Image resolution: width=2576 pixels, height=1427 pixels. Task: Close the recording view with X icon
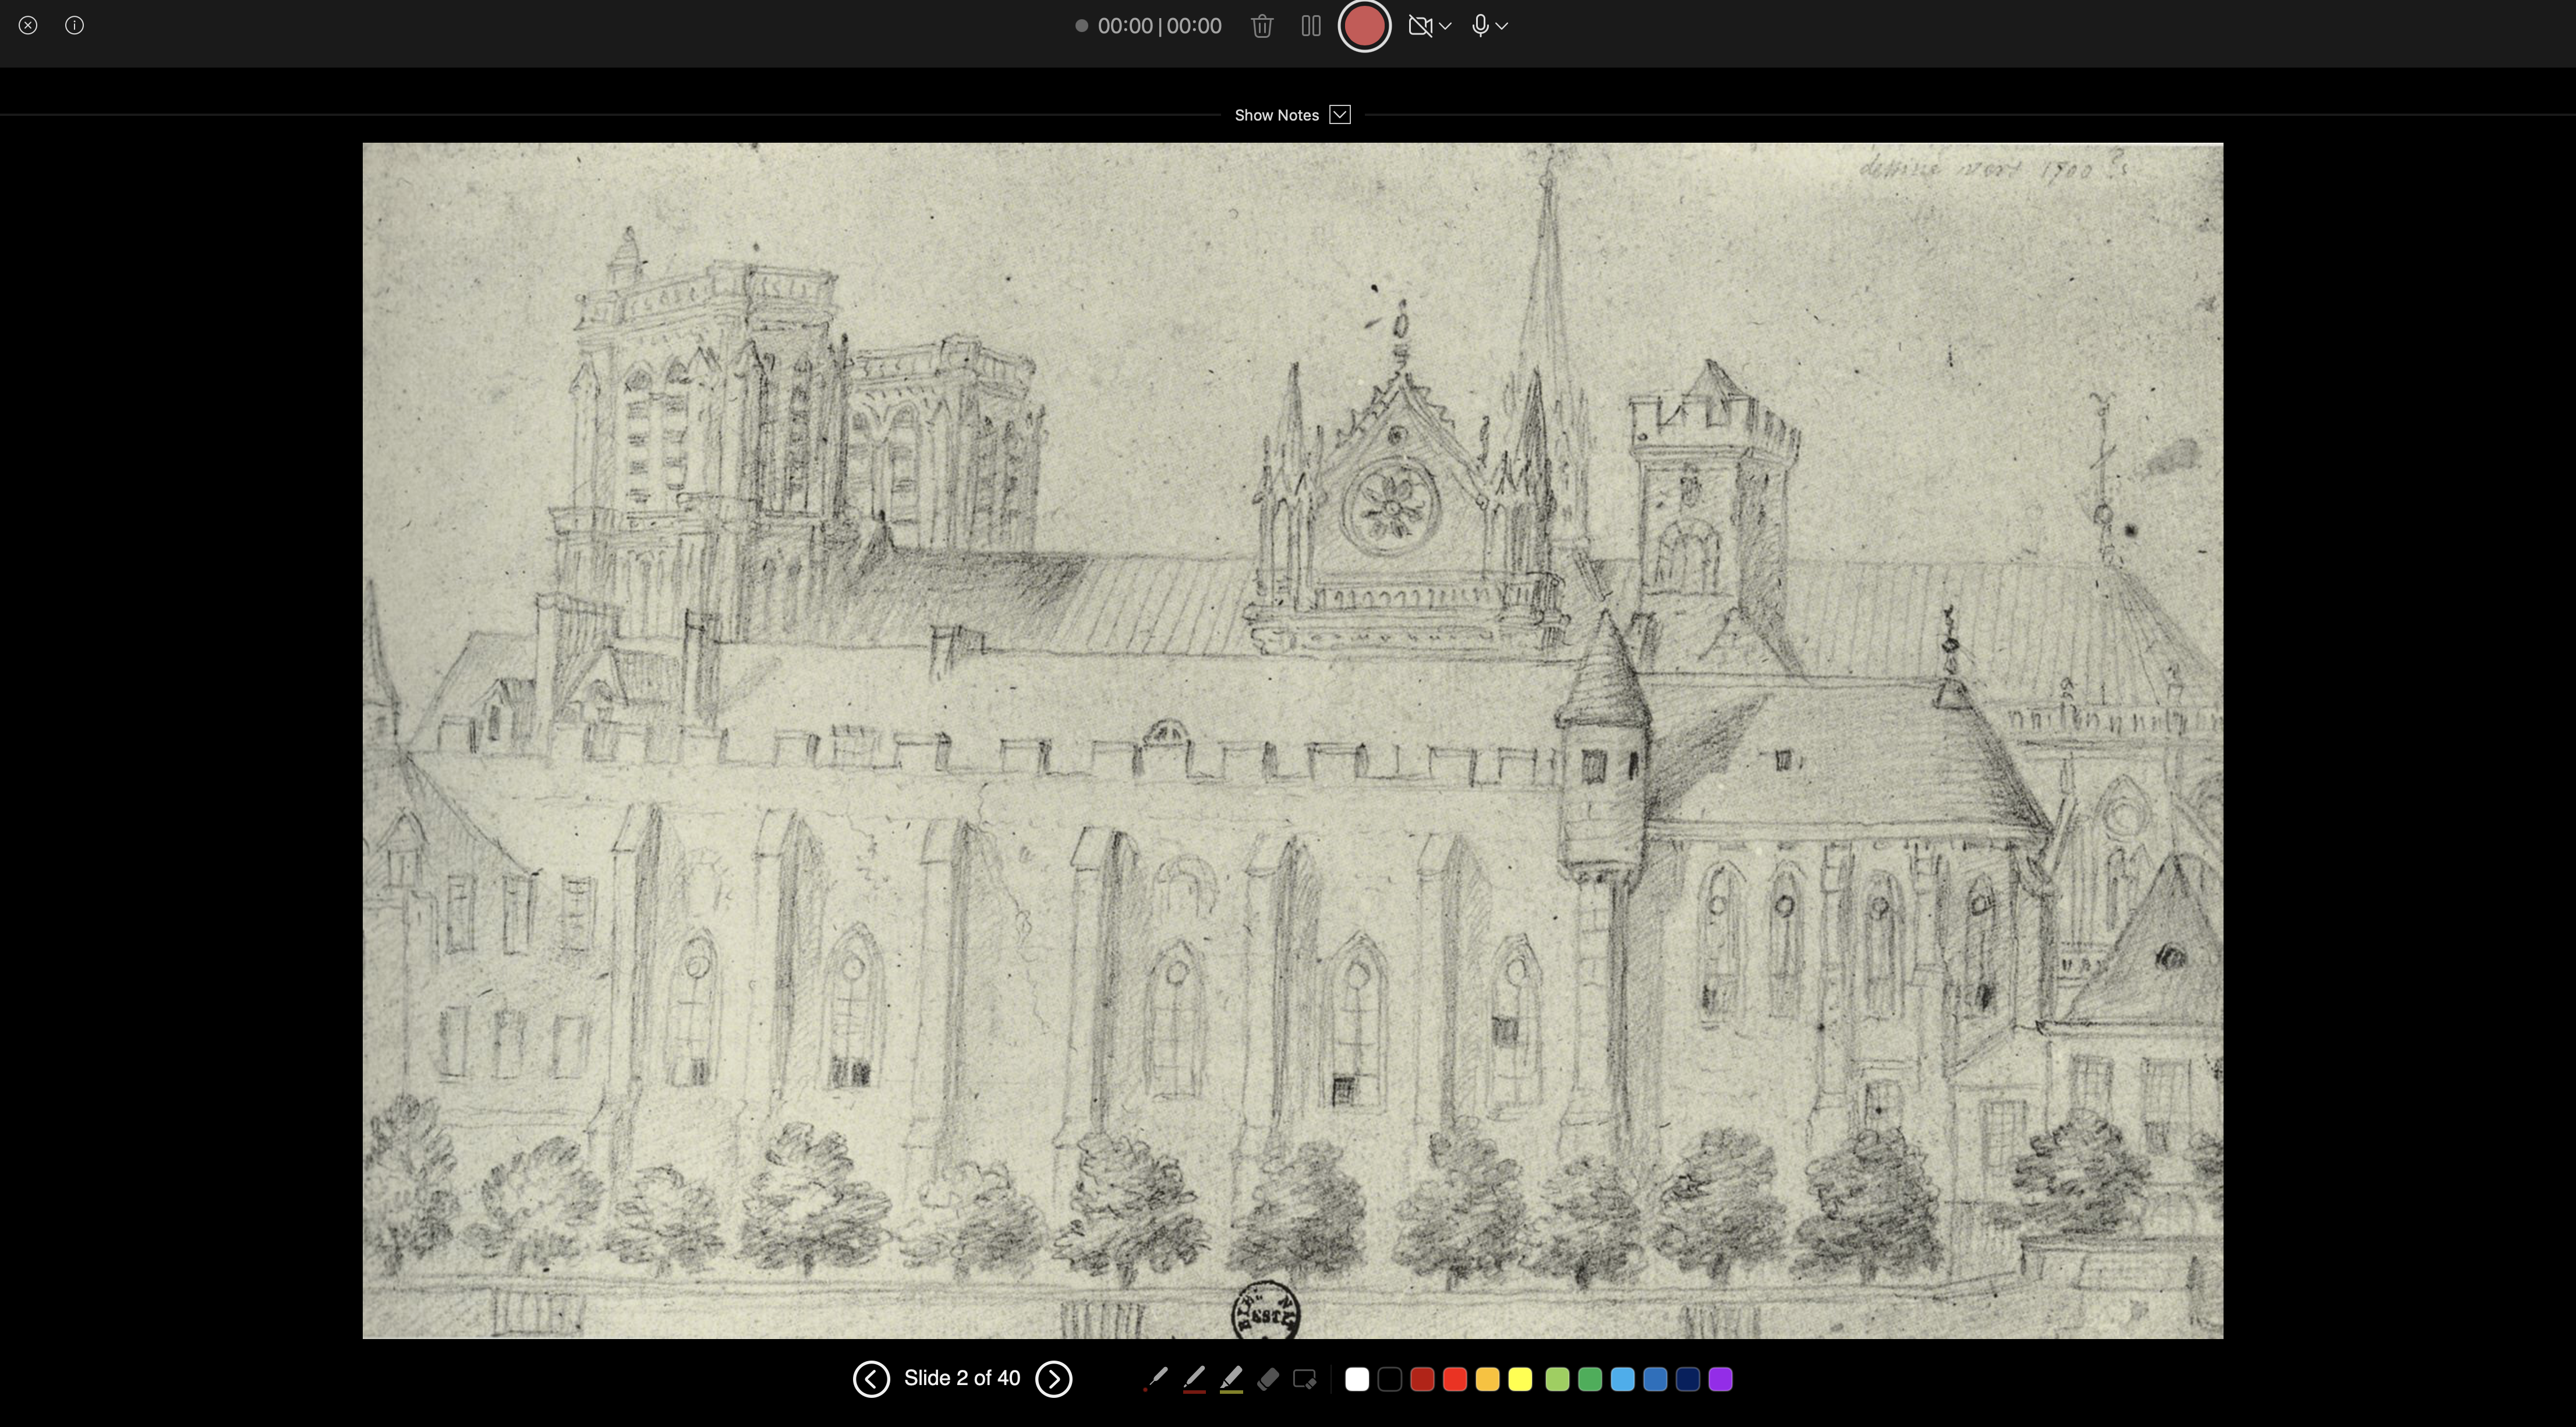tap(28, 26)
